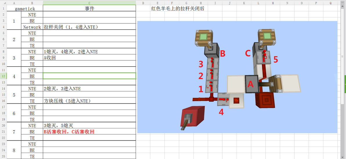The image size is (346, 159).
Task: Click cell '拉杆关闭（1，4进入NTE）'
Action: click(89, 27)
